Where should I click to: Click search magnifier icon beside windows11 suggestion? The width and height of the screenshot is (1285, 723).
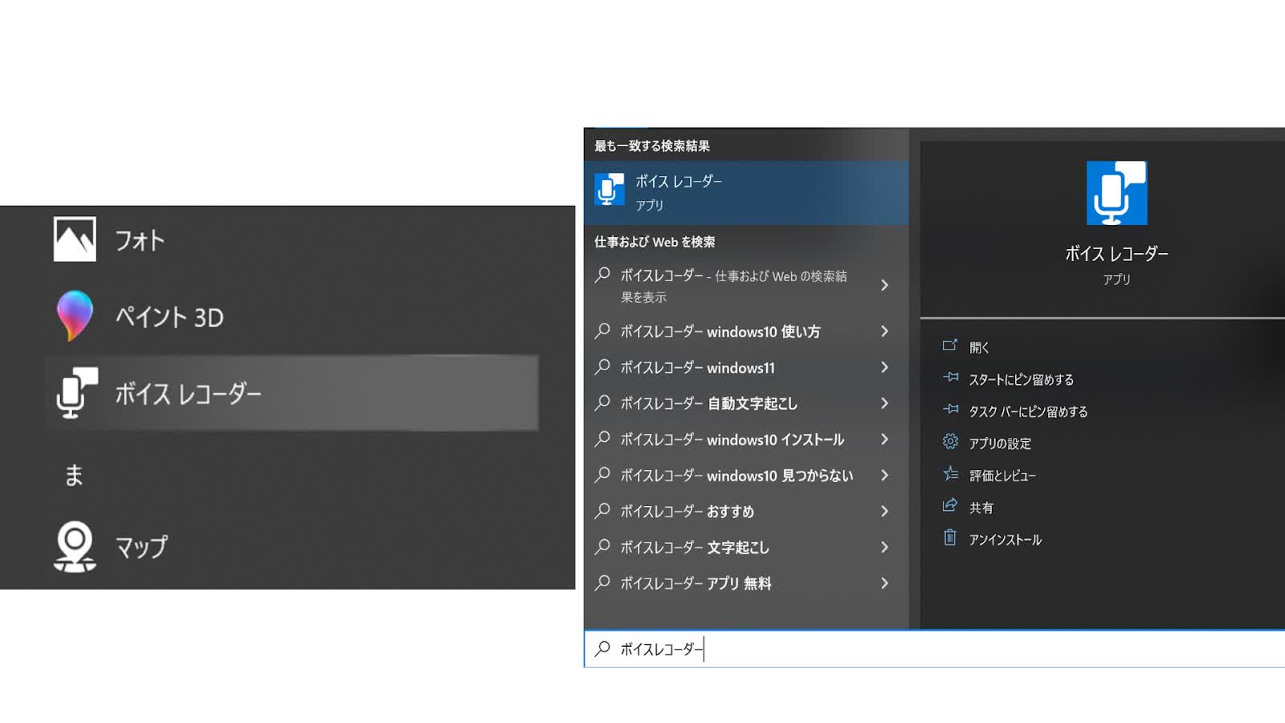coord(602,367)
